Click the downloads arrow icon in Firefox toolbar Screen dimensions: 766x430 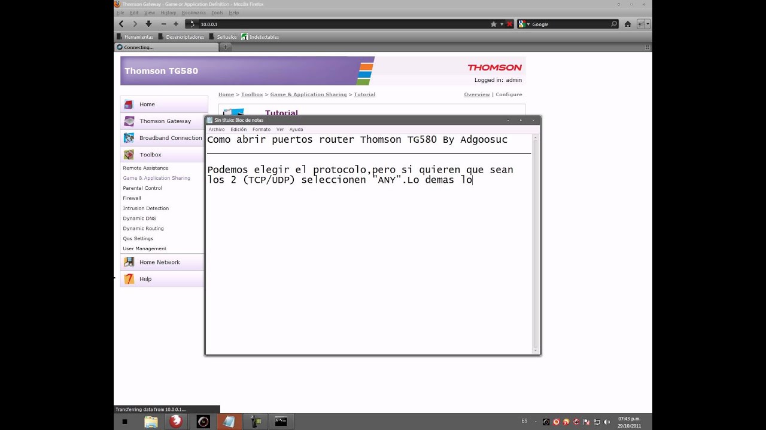(148, 24)
